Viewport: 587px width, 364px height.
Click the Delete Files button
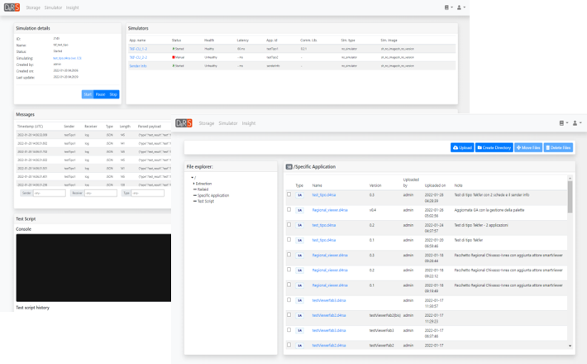click(x=560, y=147)
